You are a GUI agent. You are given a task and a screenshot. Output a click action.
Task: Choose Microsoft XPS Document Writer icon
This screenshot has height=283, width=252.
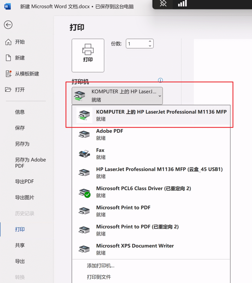pos(84,249)
